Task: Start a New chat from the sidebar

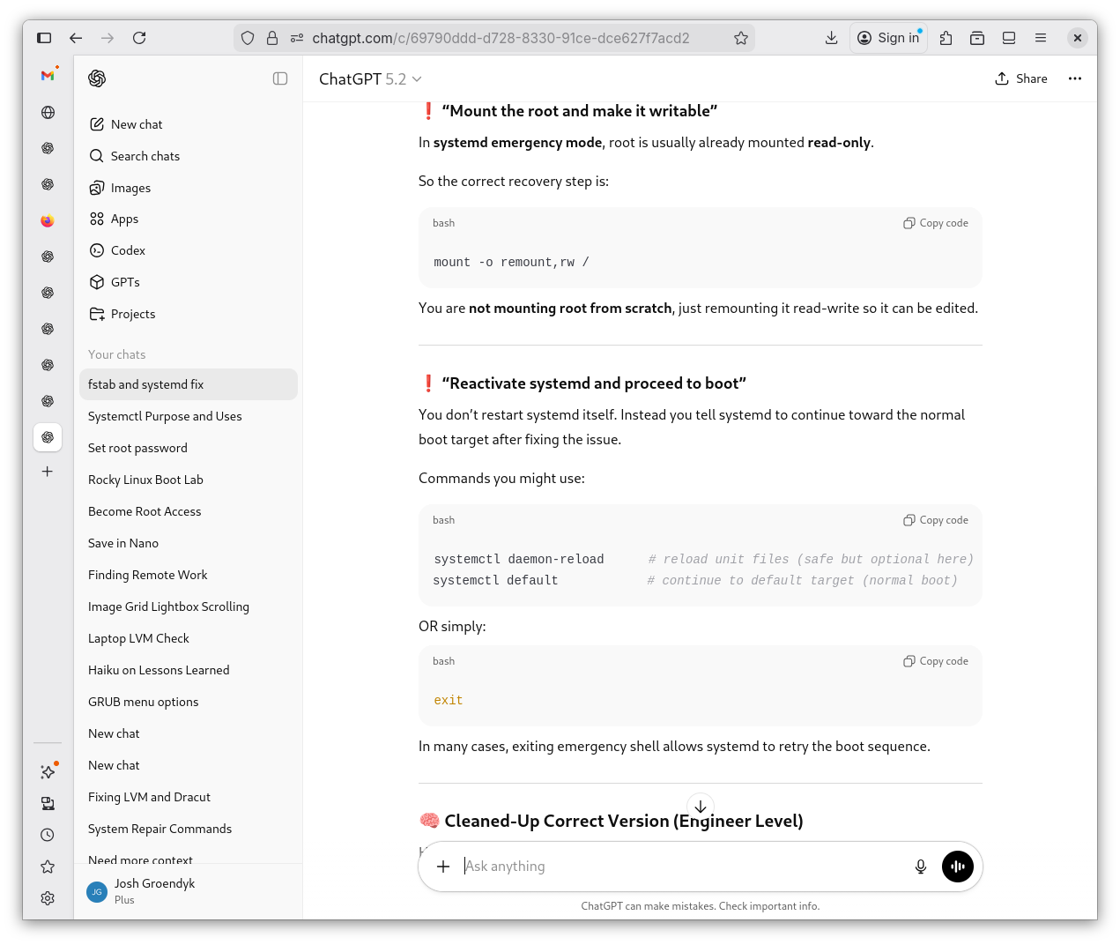Action: [x=137, y=124]
